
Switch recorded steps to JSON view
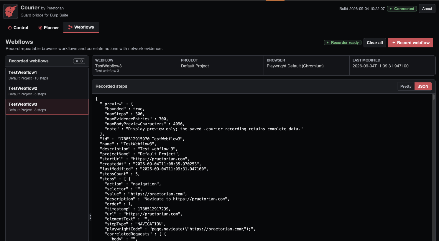pos(423,86)
